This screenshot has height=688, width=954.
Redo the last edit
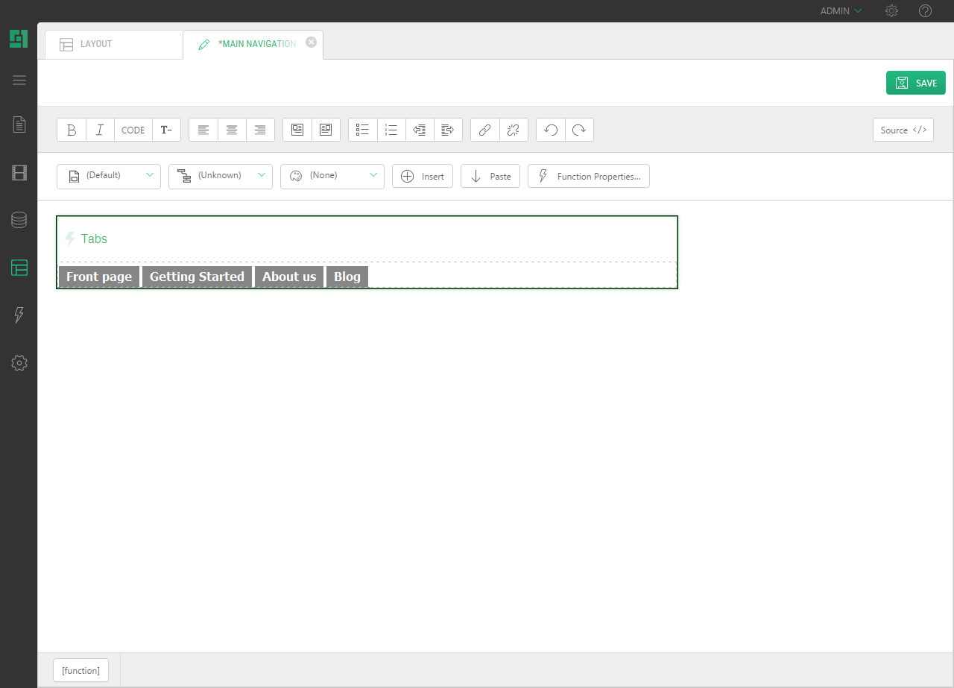pyautogui.click(x=579, y=130)
